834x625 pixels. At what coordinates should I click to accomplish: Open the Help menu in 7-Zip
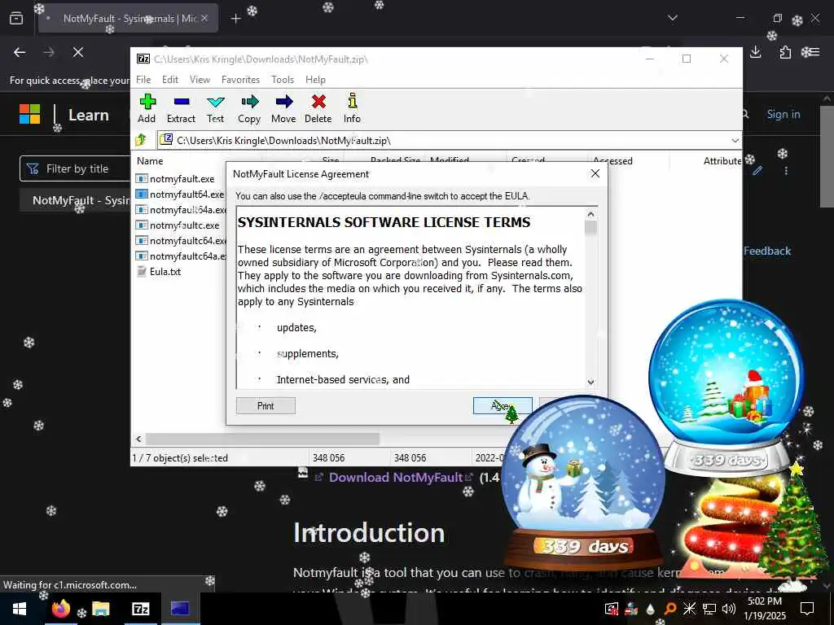(315, 80)
